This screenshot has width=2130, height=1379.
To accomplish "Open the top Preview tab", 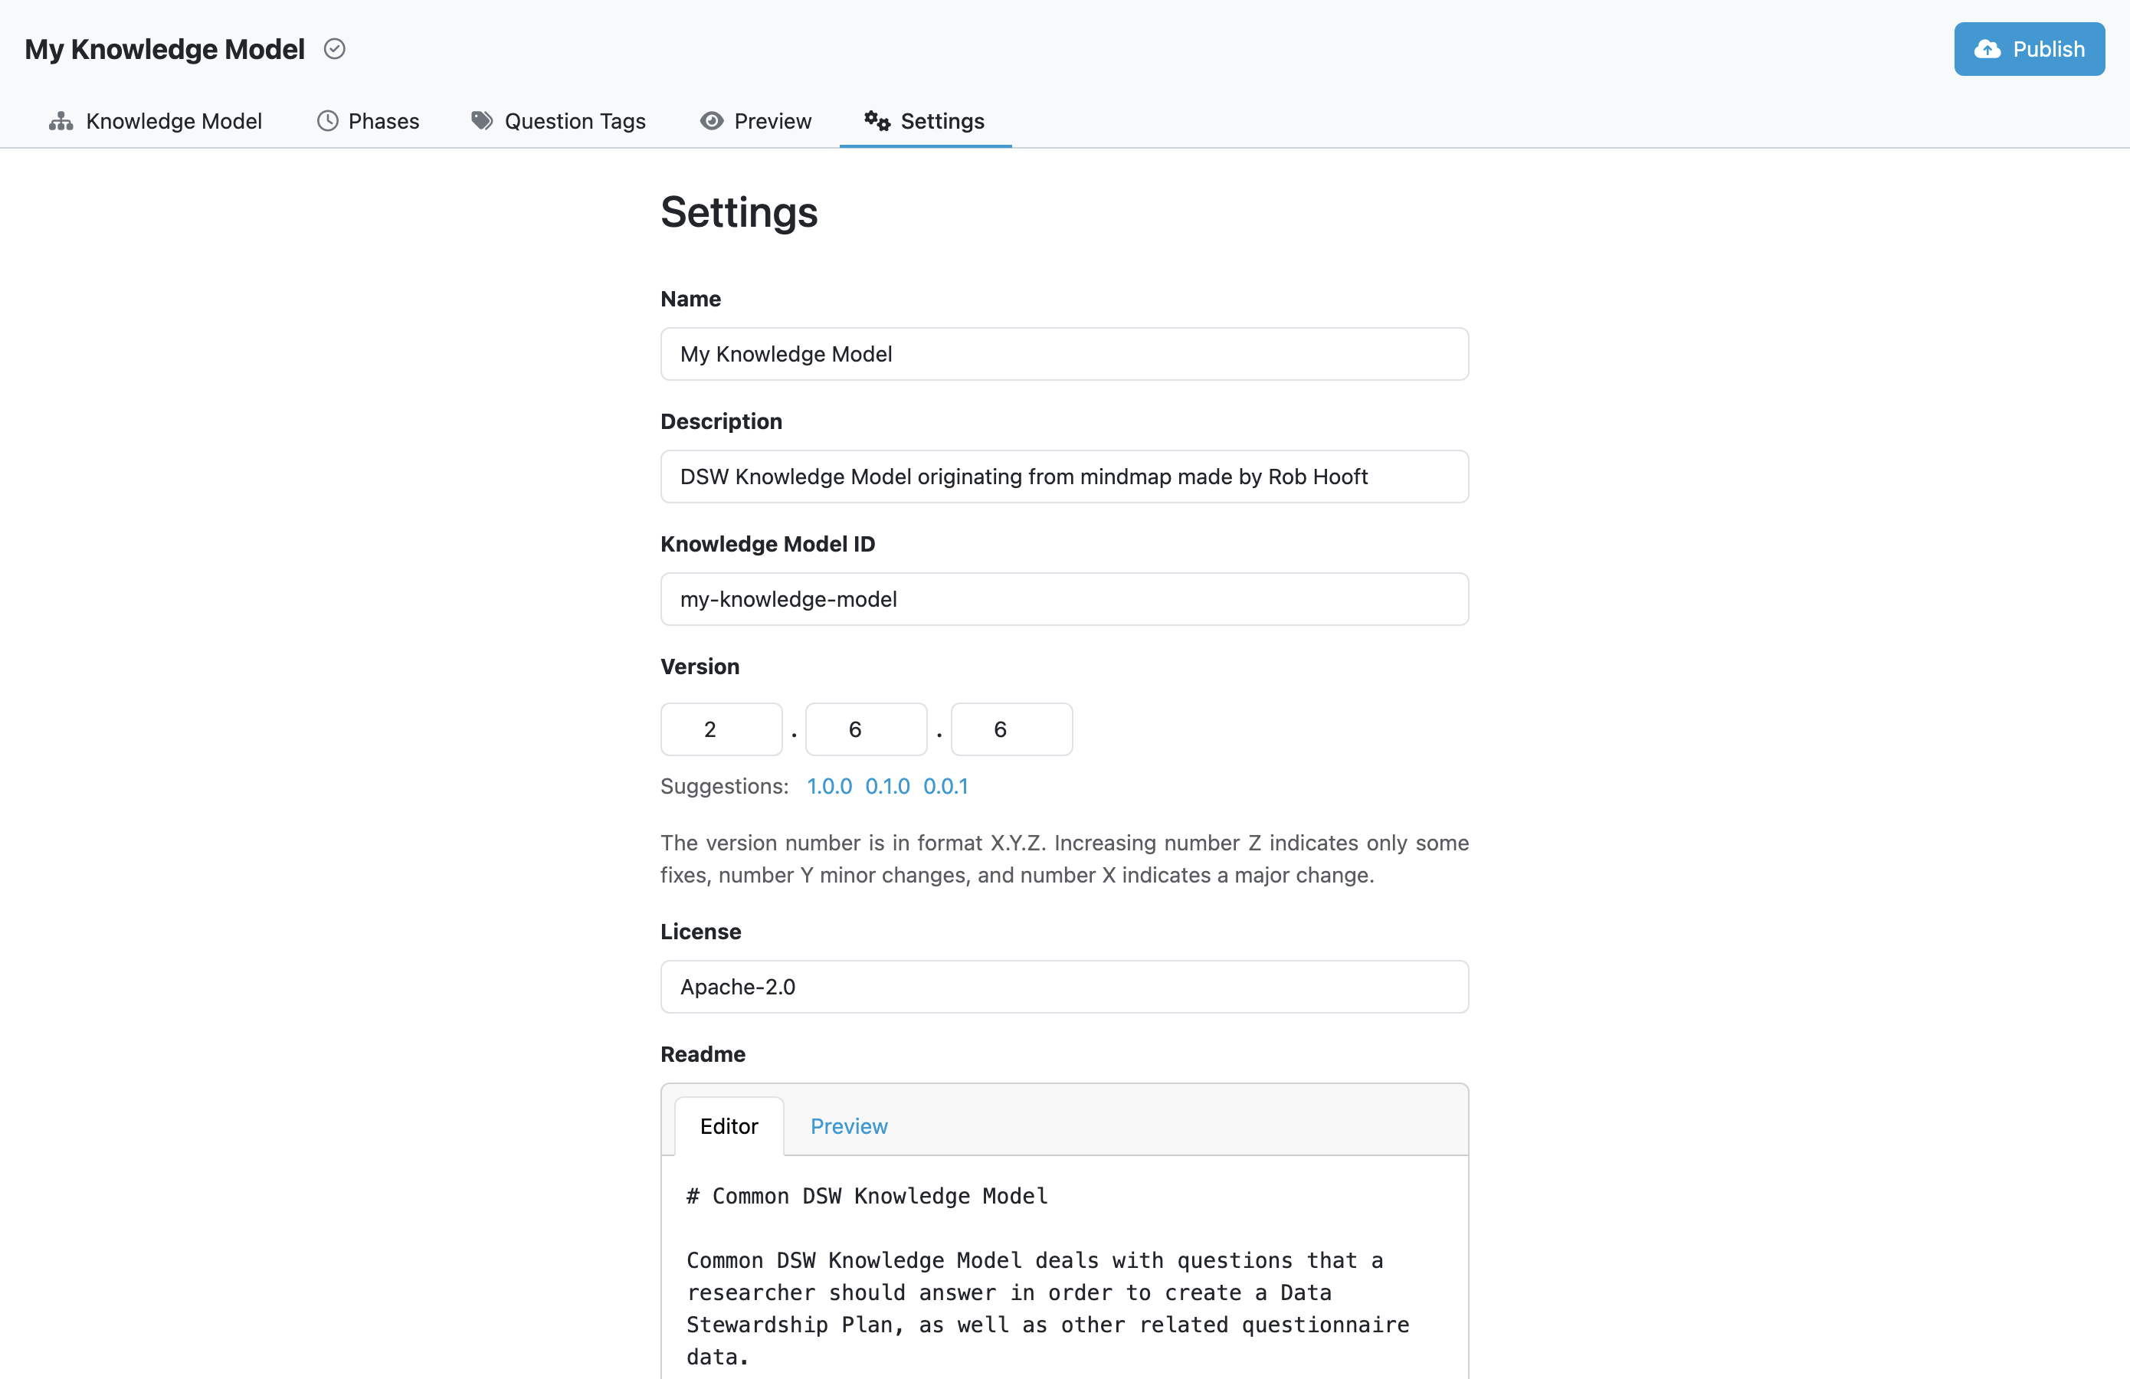I will pyautogui.click(x=756, y=121).
